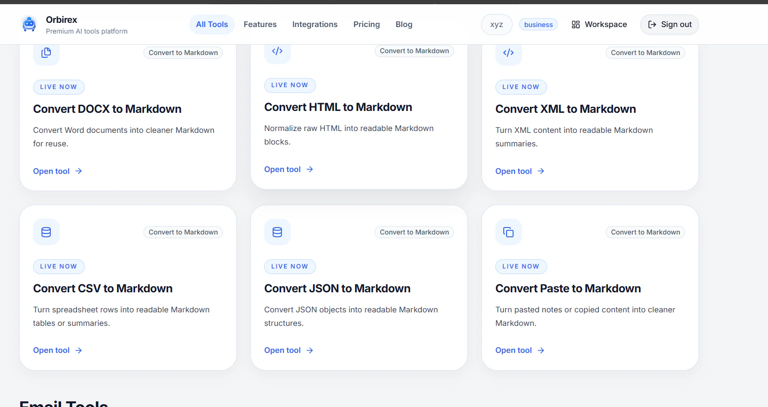
Task: Click Convert to Markdown tag on Paste card
Action: pyautogui.click(x=645, y=232)
